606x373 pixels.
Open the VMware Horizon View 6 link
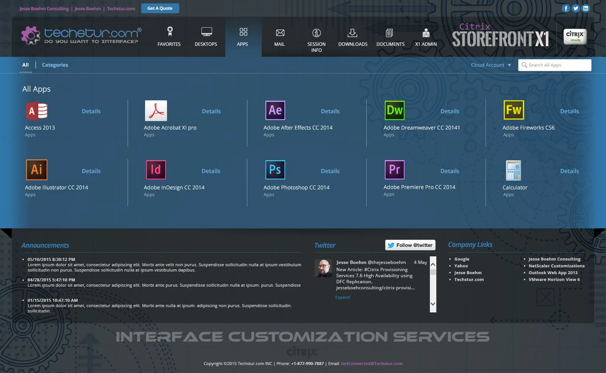[x=554, y=279]
